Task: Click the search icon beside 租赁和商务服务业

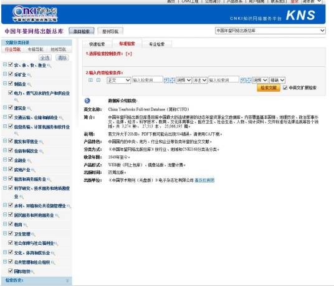Action: (x=49, y=179)
